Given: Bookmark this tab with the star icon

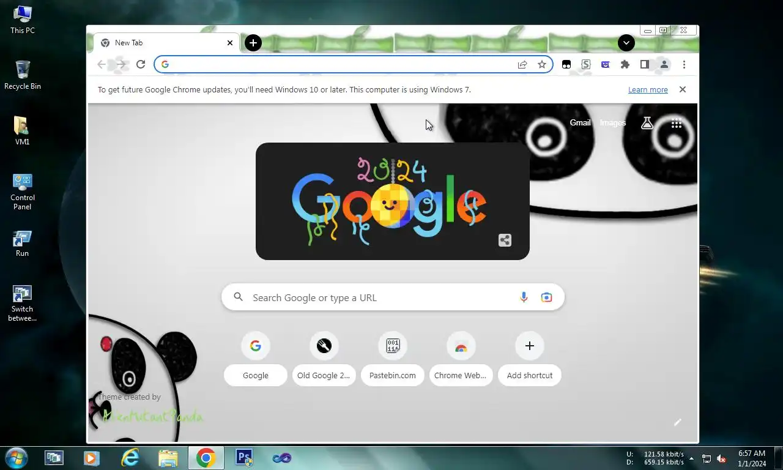Looking at the screenshot, I should click(542, 64).
